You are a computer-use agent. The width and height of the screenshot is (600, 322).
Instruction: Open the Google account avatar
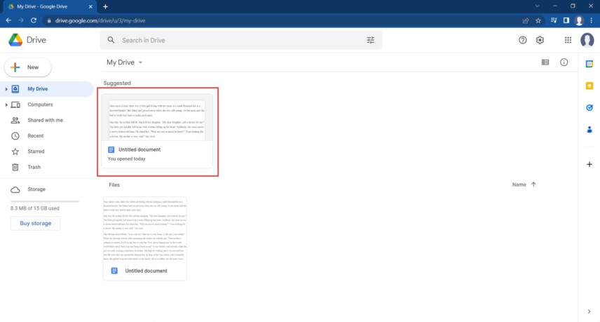pyautogui.click(x=587, y=40)
